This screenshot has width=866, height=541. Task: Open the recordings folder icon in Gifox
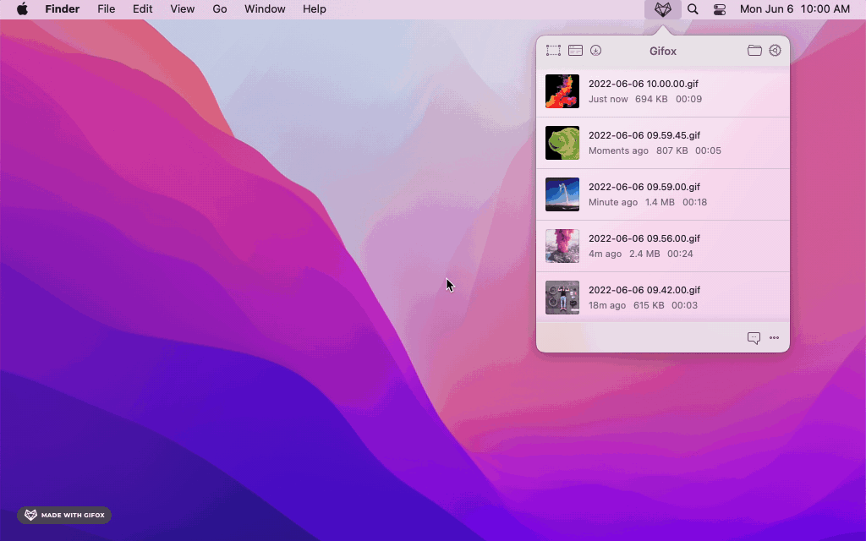click(x=754, y=51)
